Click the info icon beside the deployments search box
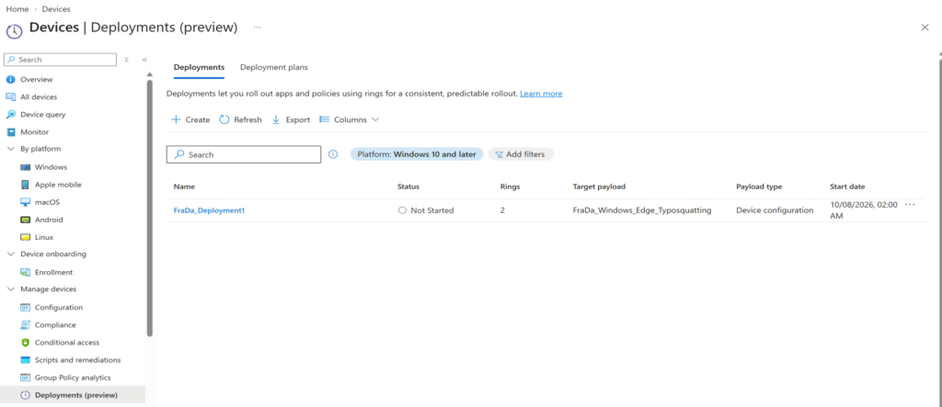 (333, 154)
